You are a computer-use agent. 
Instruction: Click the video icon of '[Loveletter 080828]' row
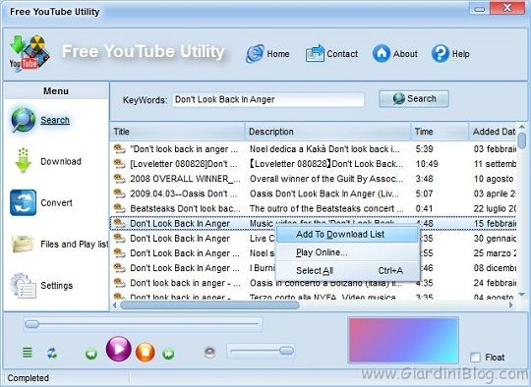(119, 163)
